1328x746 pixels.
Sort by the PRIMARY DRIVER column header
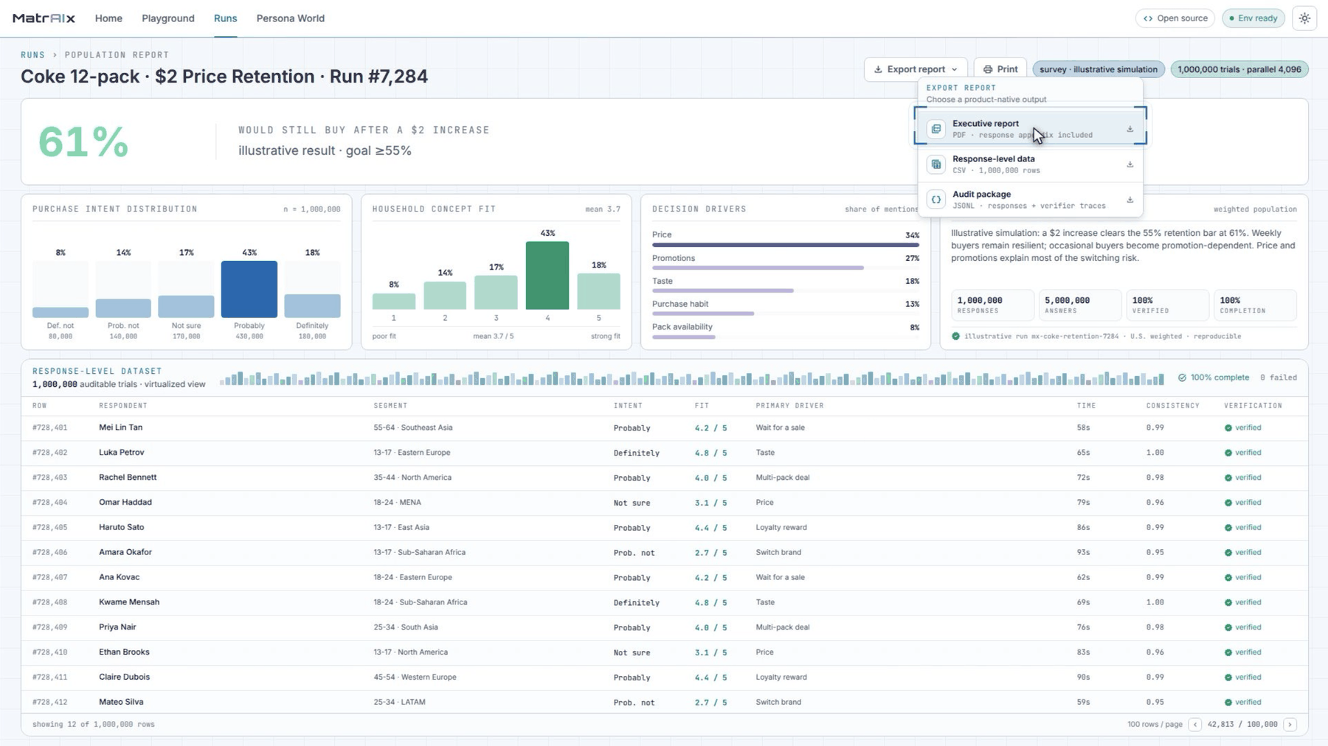[x=789, y=406]
